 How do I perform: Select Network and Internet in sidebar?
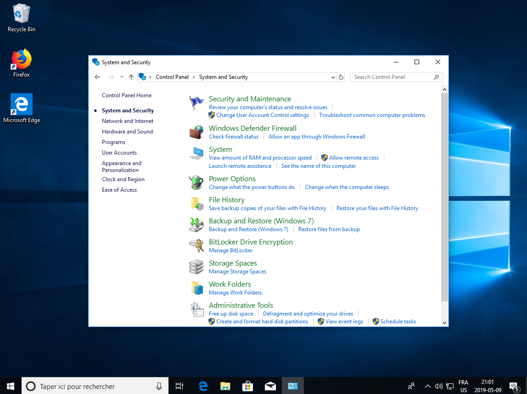click(128, 121)
